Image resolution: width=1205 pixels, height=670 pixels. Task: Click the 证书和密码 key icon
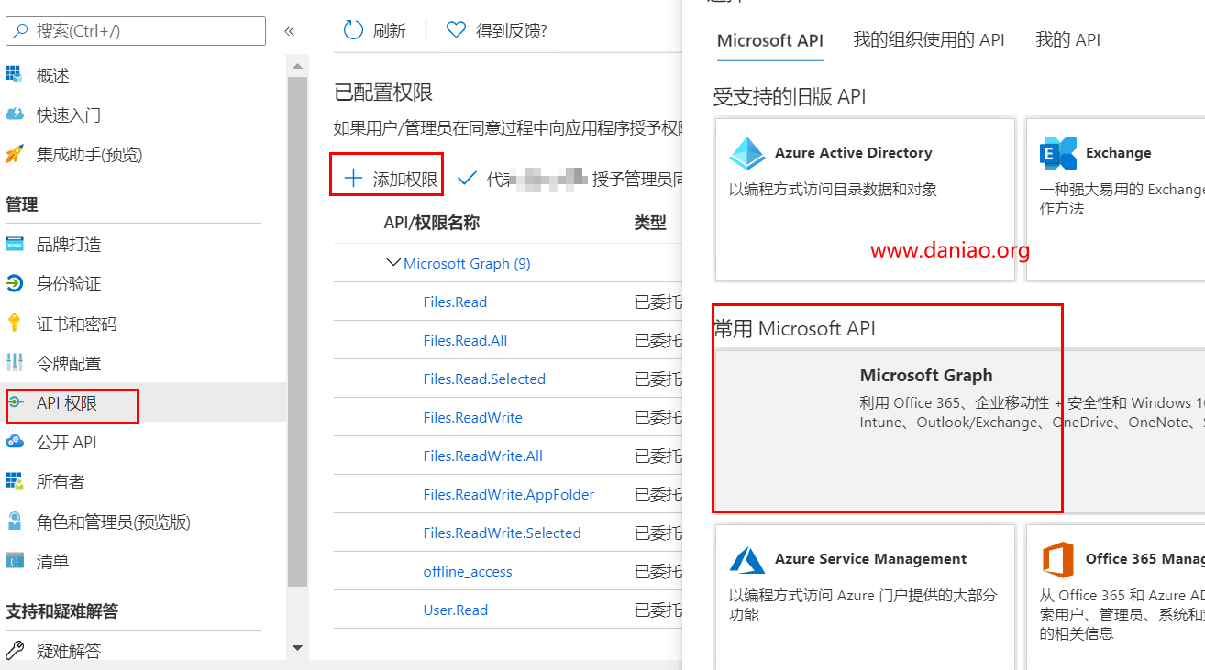(14, 324)
